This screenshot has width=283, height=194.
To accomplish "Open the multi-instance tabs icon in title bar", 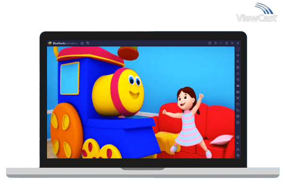I will pos(88,43).
